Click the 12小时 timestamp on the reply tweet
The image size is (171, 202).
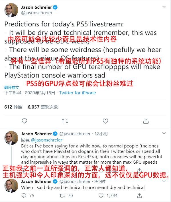[101, 134]
